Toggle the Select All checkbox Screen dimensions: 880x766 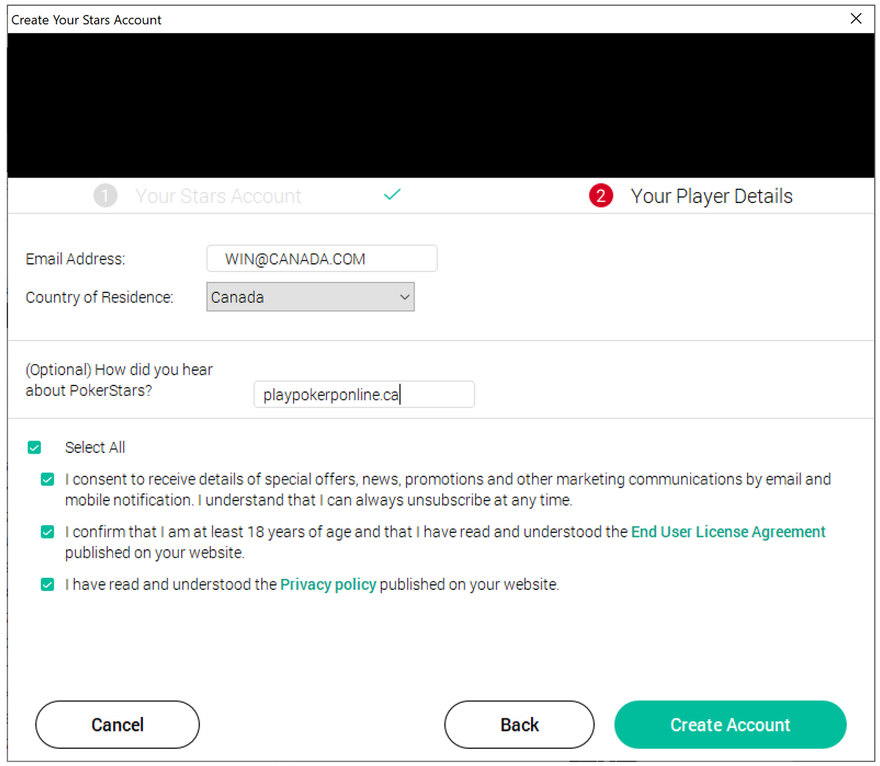coord(34,447)
